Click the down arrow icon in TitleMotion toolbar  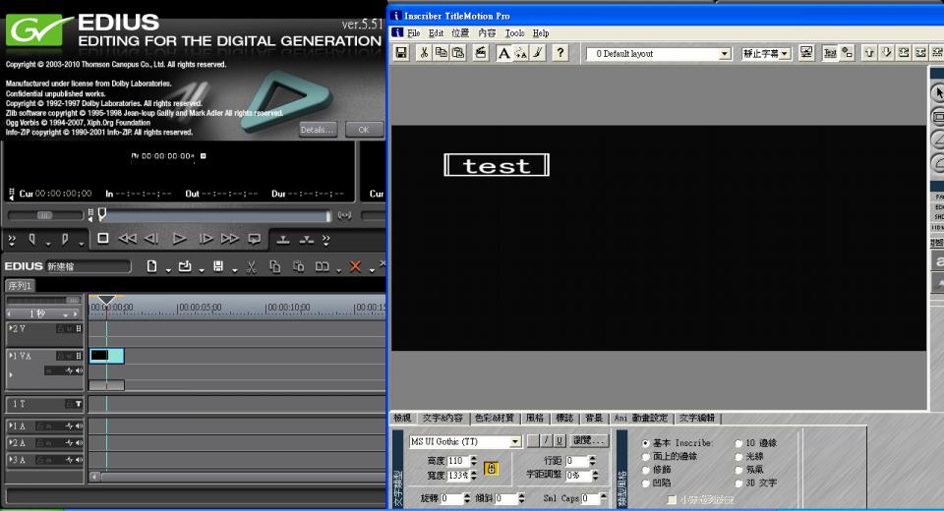point(886,53)
